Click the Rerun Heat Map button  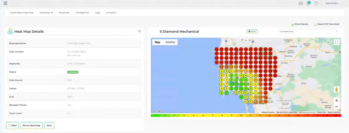coord(31,125)
